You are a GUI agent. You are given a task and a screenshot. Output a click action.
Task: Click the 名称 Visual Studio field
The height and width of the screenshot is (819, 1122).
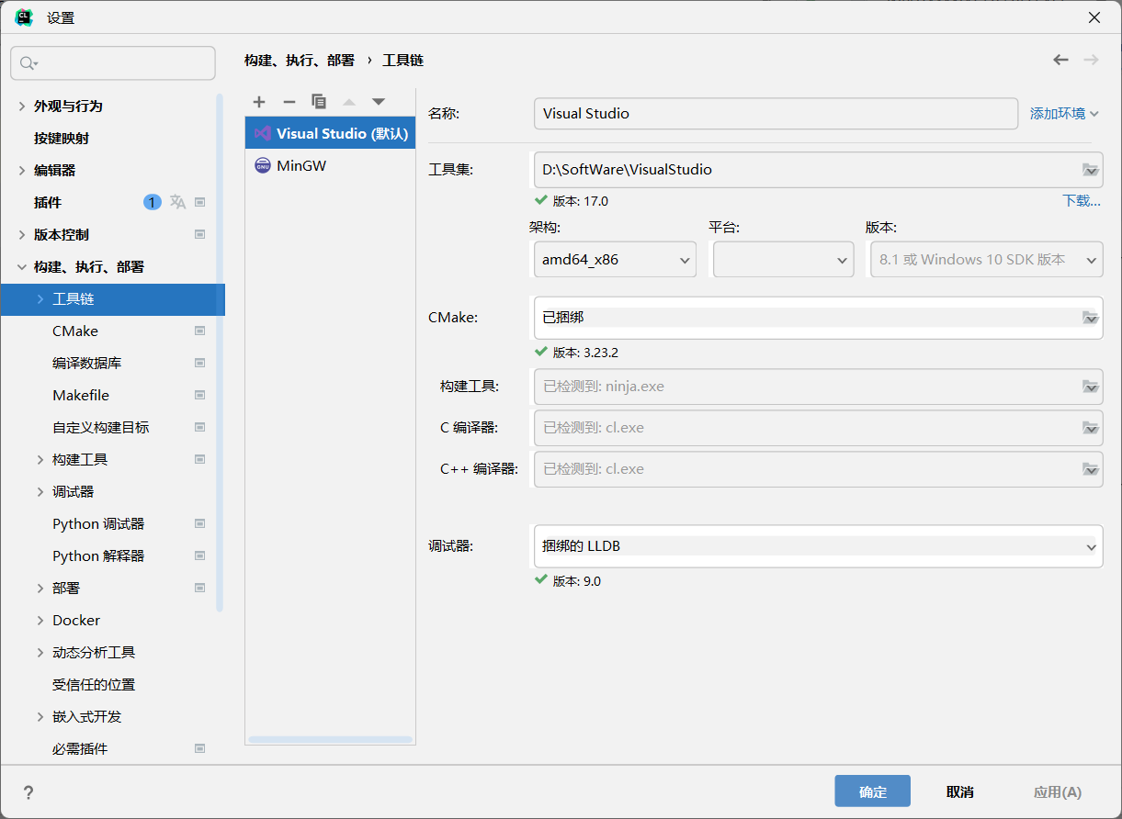click(776, 114)
